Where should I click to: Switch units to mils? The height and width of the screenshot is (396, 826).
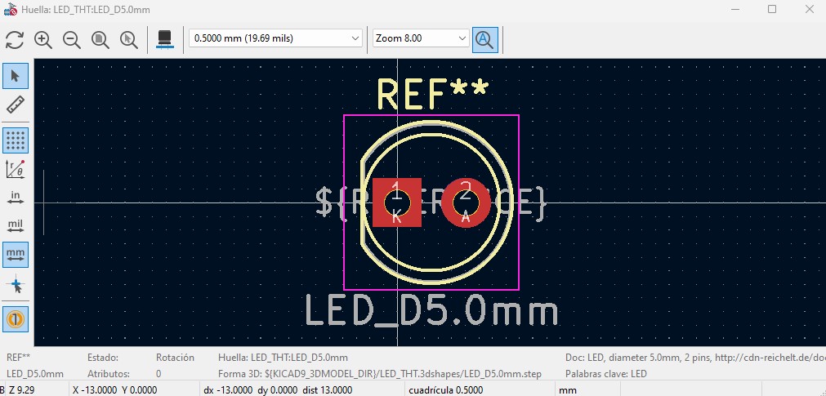[16, 226]
